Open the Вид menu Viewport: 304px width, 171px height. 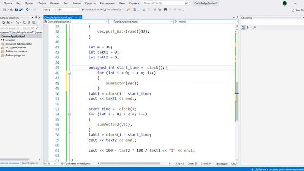[x=19, y=3]
